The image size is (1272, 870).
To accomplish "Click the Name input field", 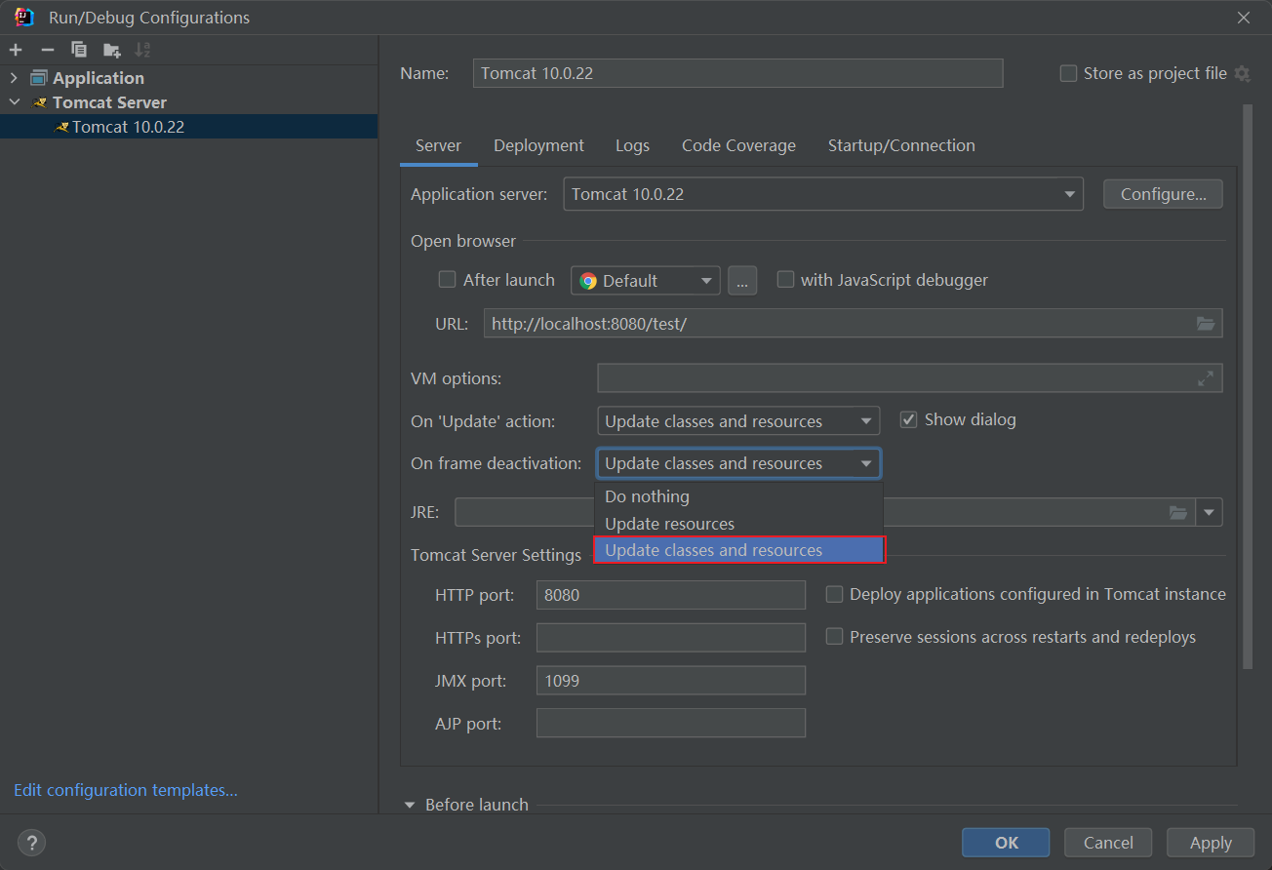I will [737, 73].
